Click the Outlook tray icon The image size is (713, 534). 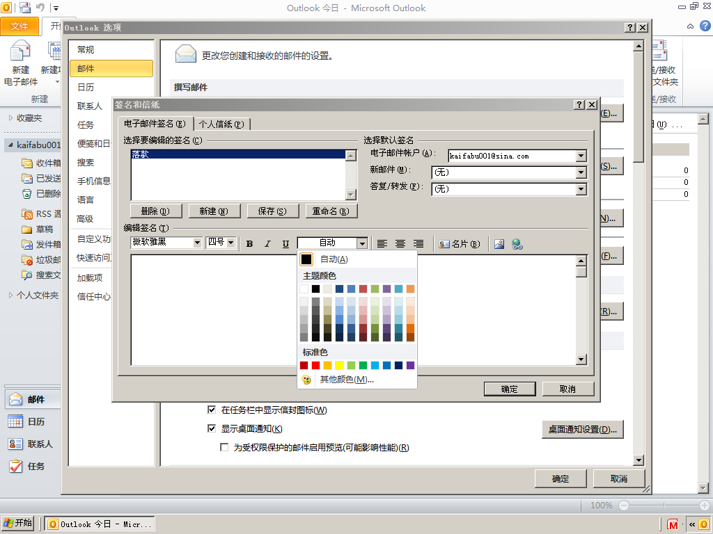pyautogui.click(x=704, y=524)
